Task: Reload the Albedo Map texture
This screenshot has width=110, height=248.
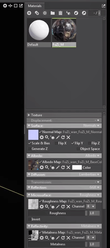Action: tap(63, 167)
